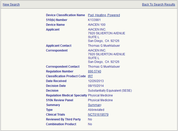This screenshot has width=178, height=131.
Task: Open the Summary document link
Action: [95, 105]
